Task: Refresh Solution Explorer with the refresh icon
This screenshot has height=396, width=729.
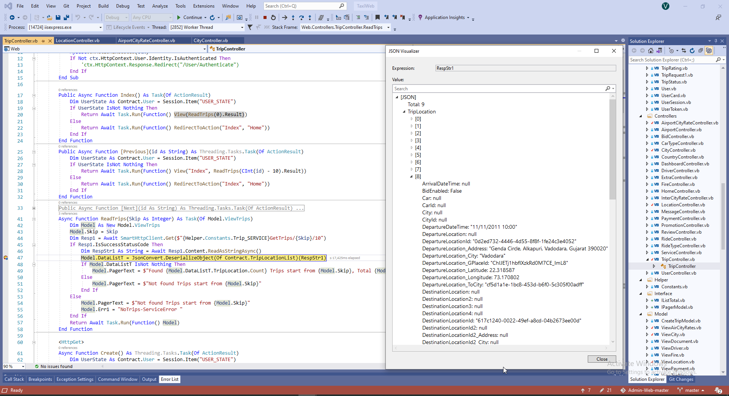Action: [x=692, y=50]
